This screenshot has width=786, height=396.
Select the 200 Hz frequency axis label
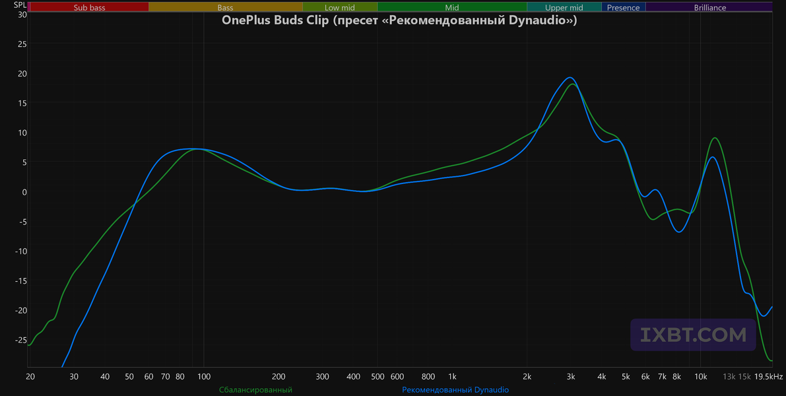click(x=278, y=377)
